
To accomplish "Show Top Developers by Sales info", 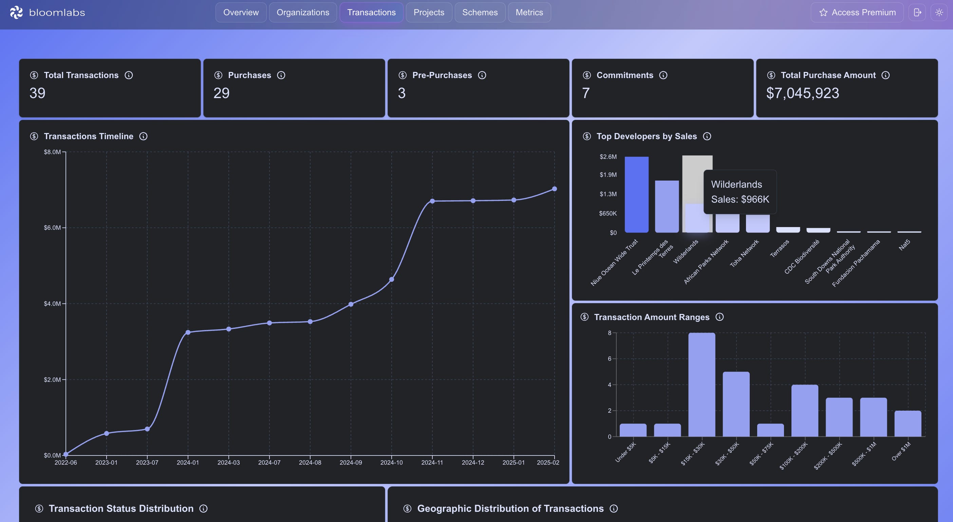I will (x=707, y=136).
